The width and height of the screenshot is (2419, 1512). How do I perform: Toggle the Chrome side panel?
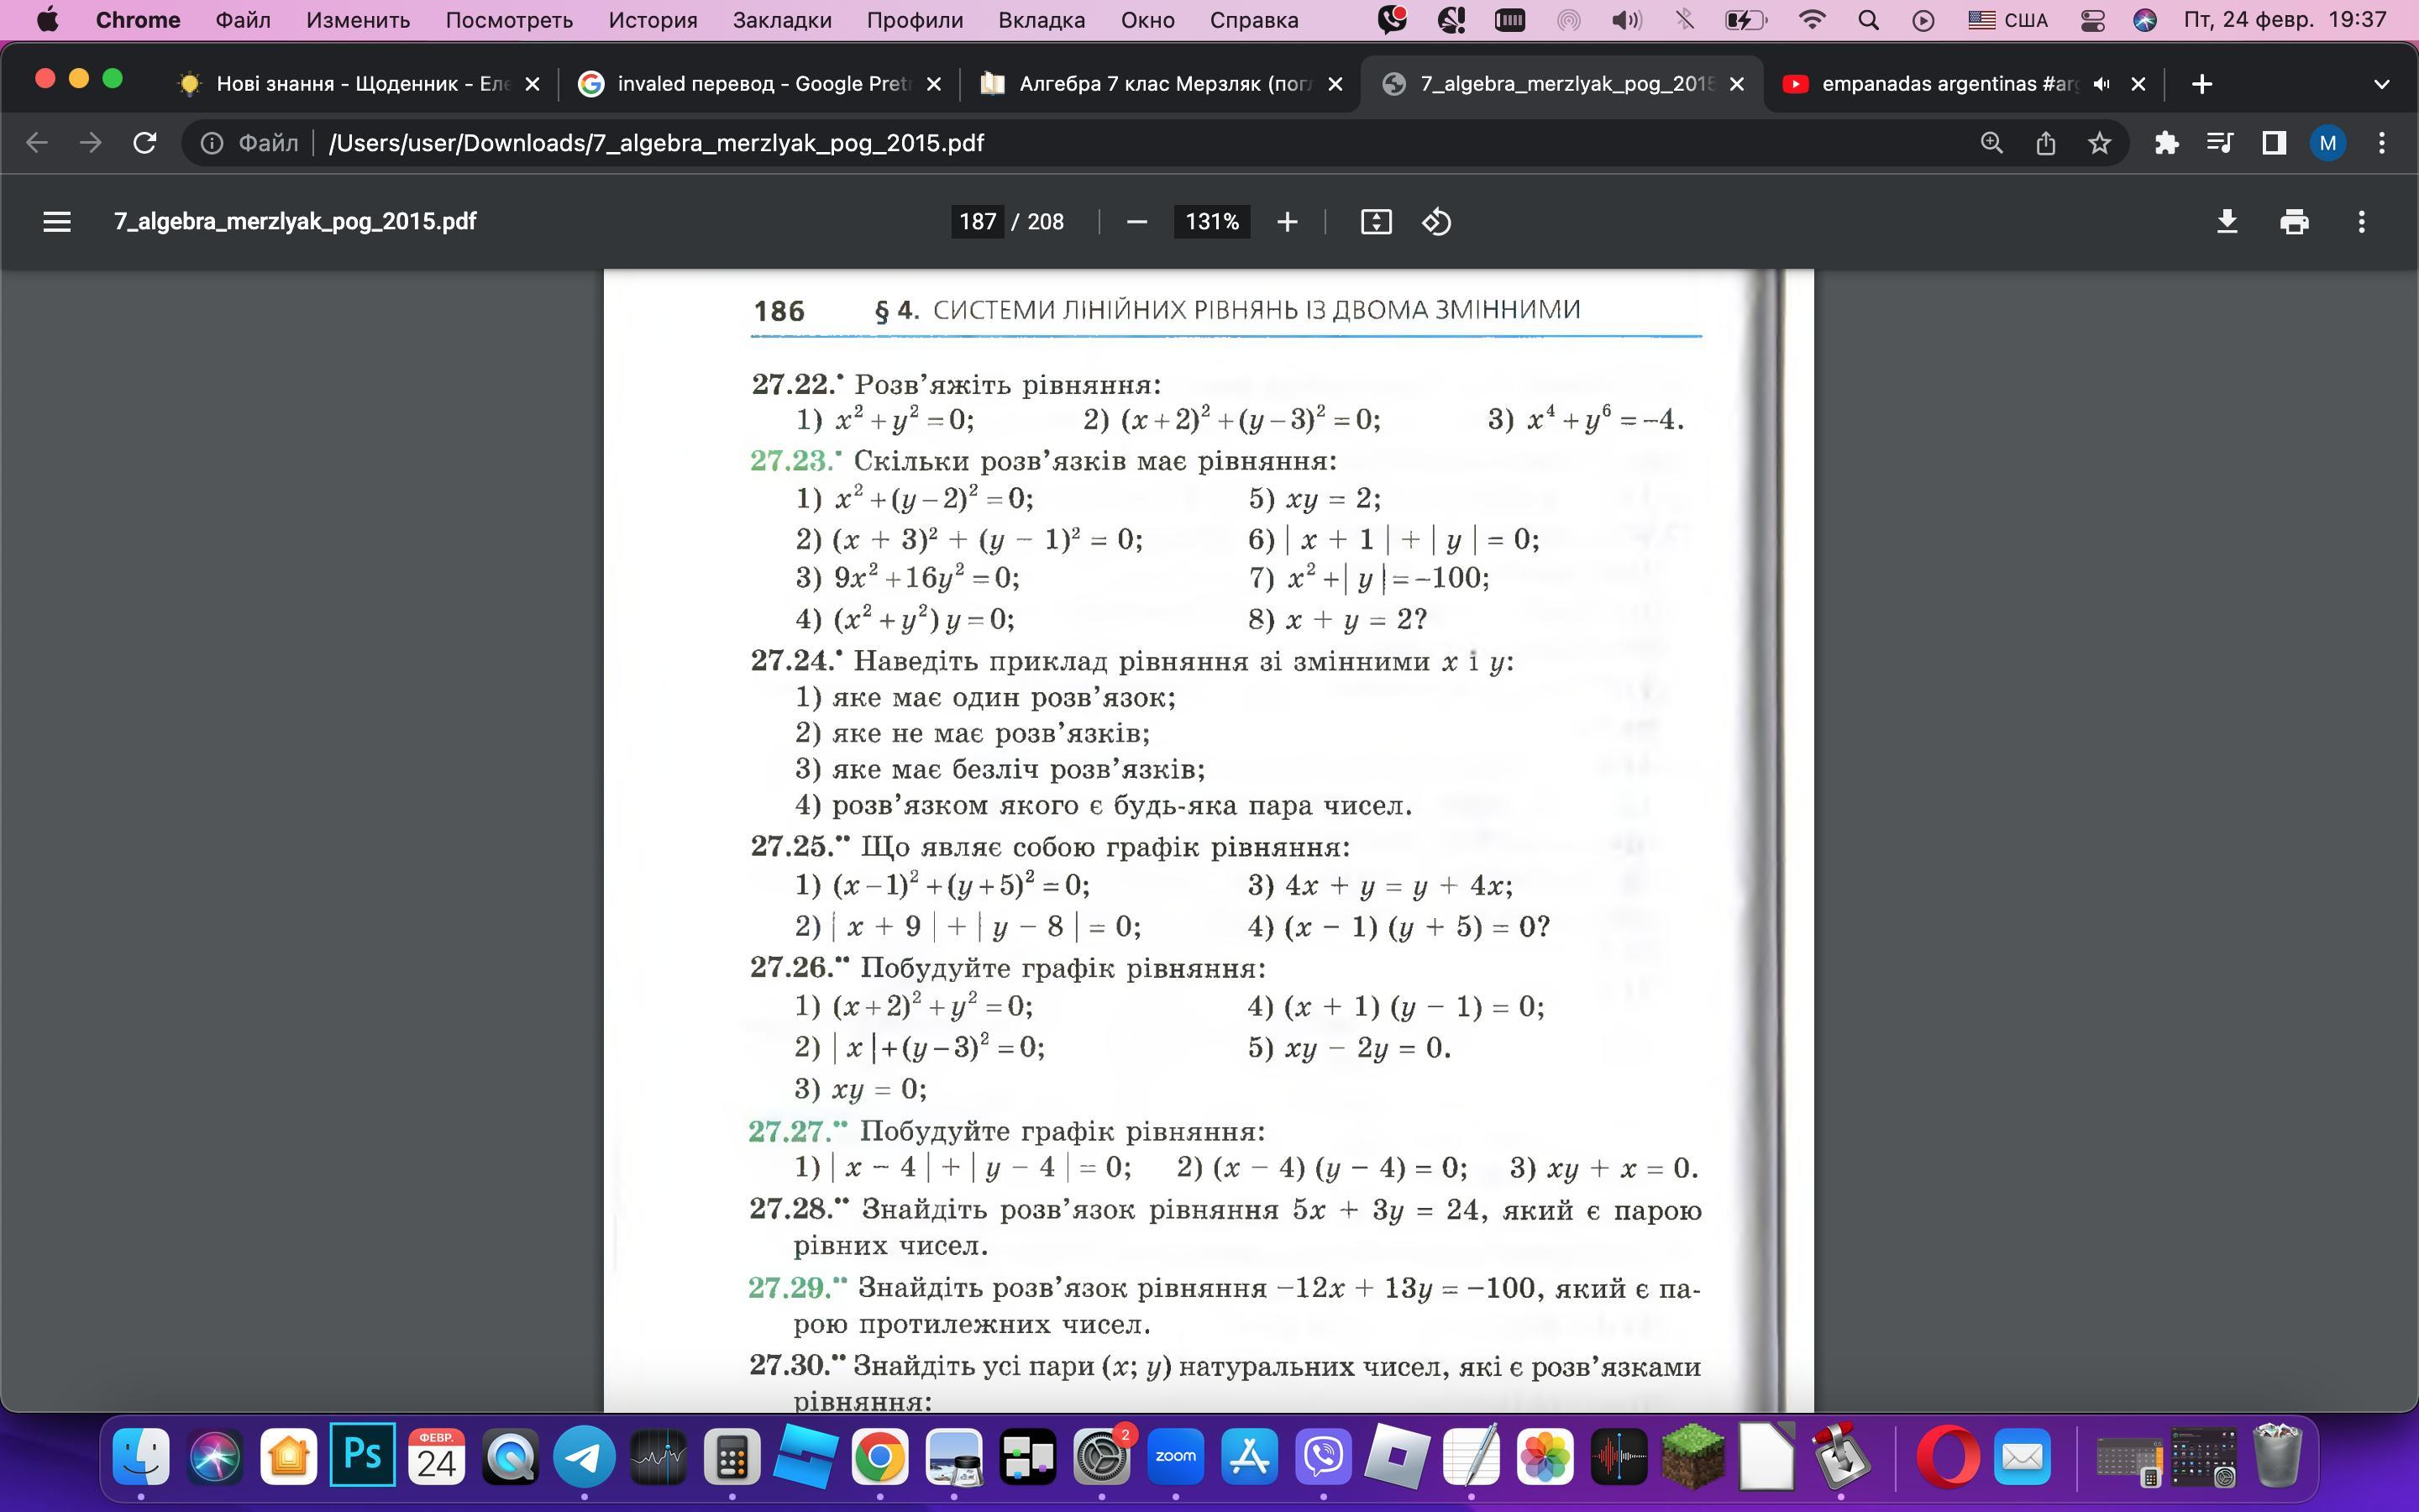click(2274, 143)
